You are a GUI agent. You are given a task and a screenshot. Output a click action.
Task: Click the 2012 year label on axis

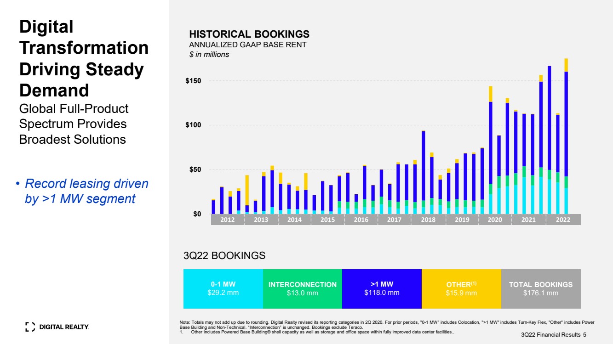click(x=227, y=220)
